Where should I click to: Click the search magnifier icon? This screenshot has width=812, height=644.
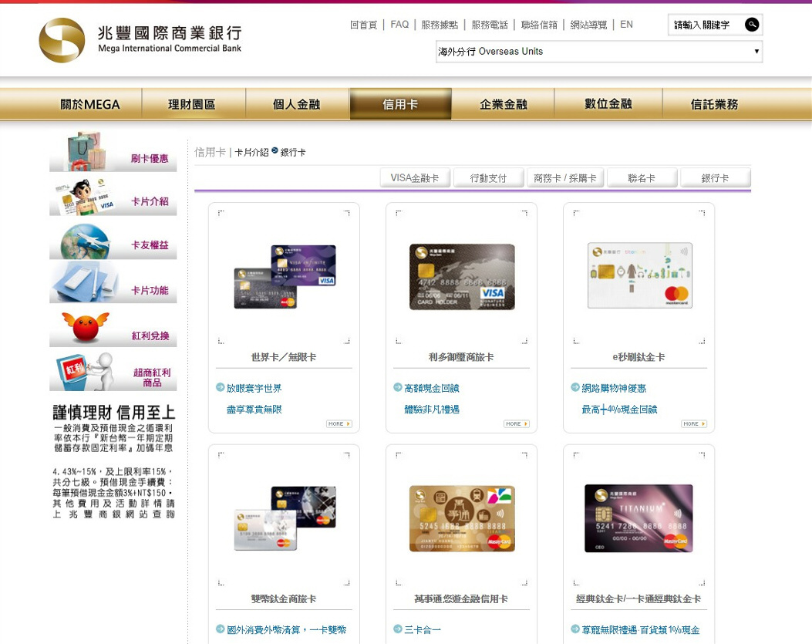tap(752, 25)
